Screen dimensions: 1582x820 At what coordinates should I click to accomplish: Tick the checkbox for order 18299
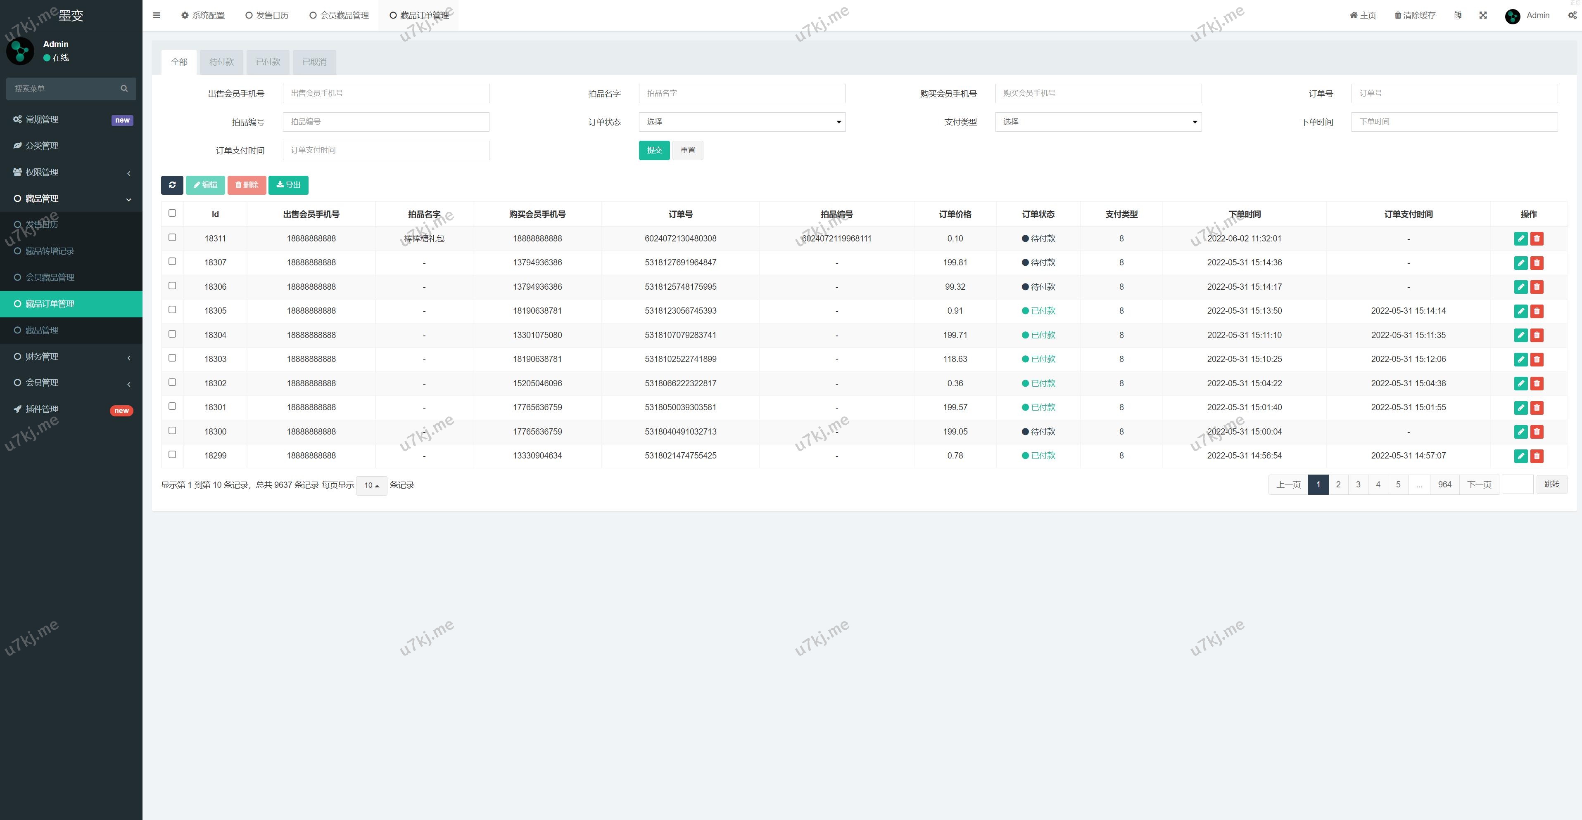[172, 455]
